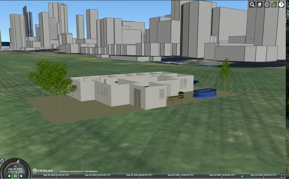Reset camera with the Home button
Image resolution: width=289 pixels, height=179 pixels.
pos(260,5)
